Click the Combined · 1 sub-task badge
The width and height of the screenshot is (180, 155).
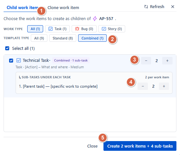point(71,61)
